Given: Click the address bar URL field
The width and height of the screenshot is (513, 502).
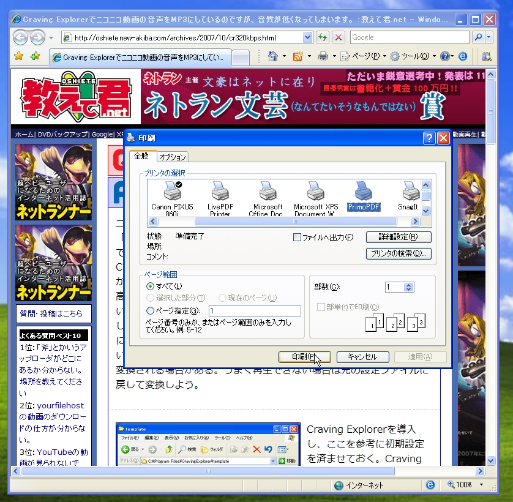Looking at the screenshot, I should [x=187, y=37].
